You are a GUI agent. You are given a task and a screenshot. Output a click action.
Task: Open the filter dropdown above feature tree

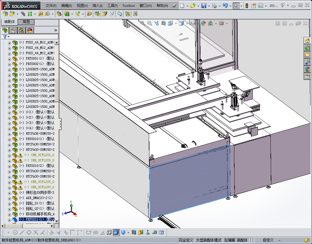(6, 37)
